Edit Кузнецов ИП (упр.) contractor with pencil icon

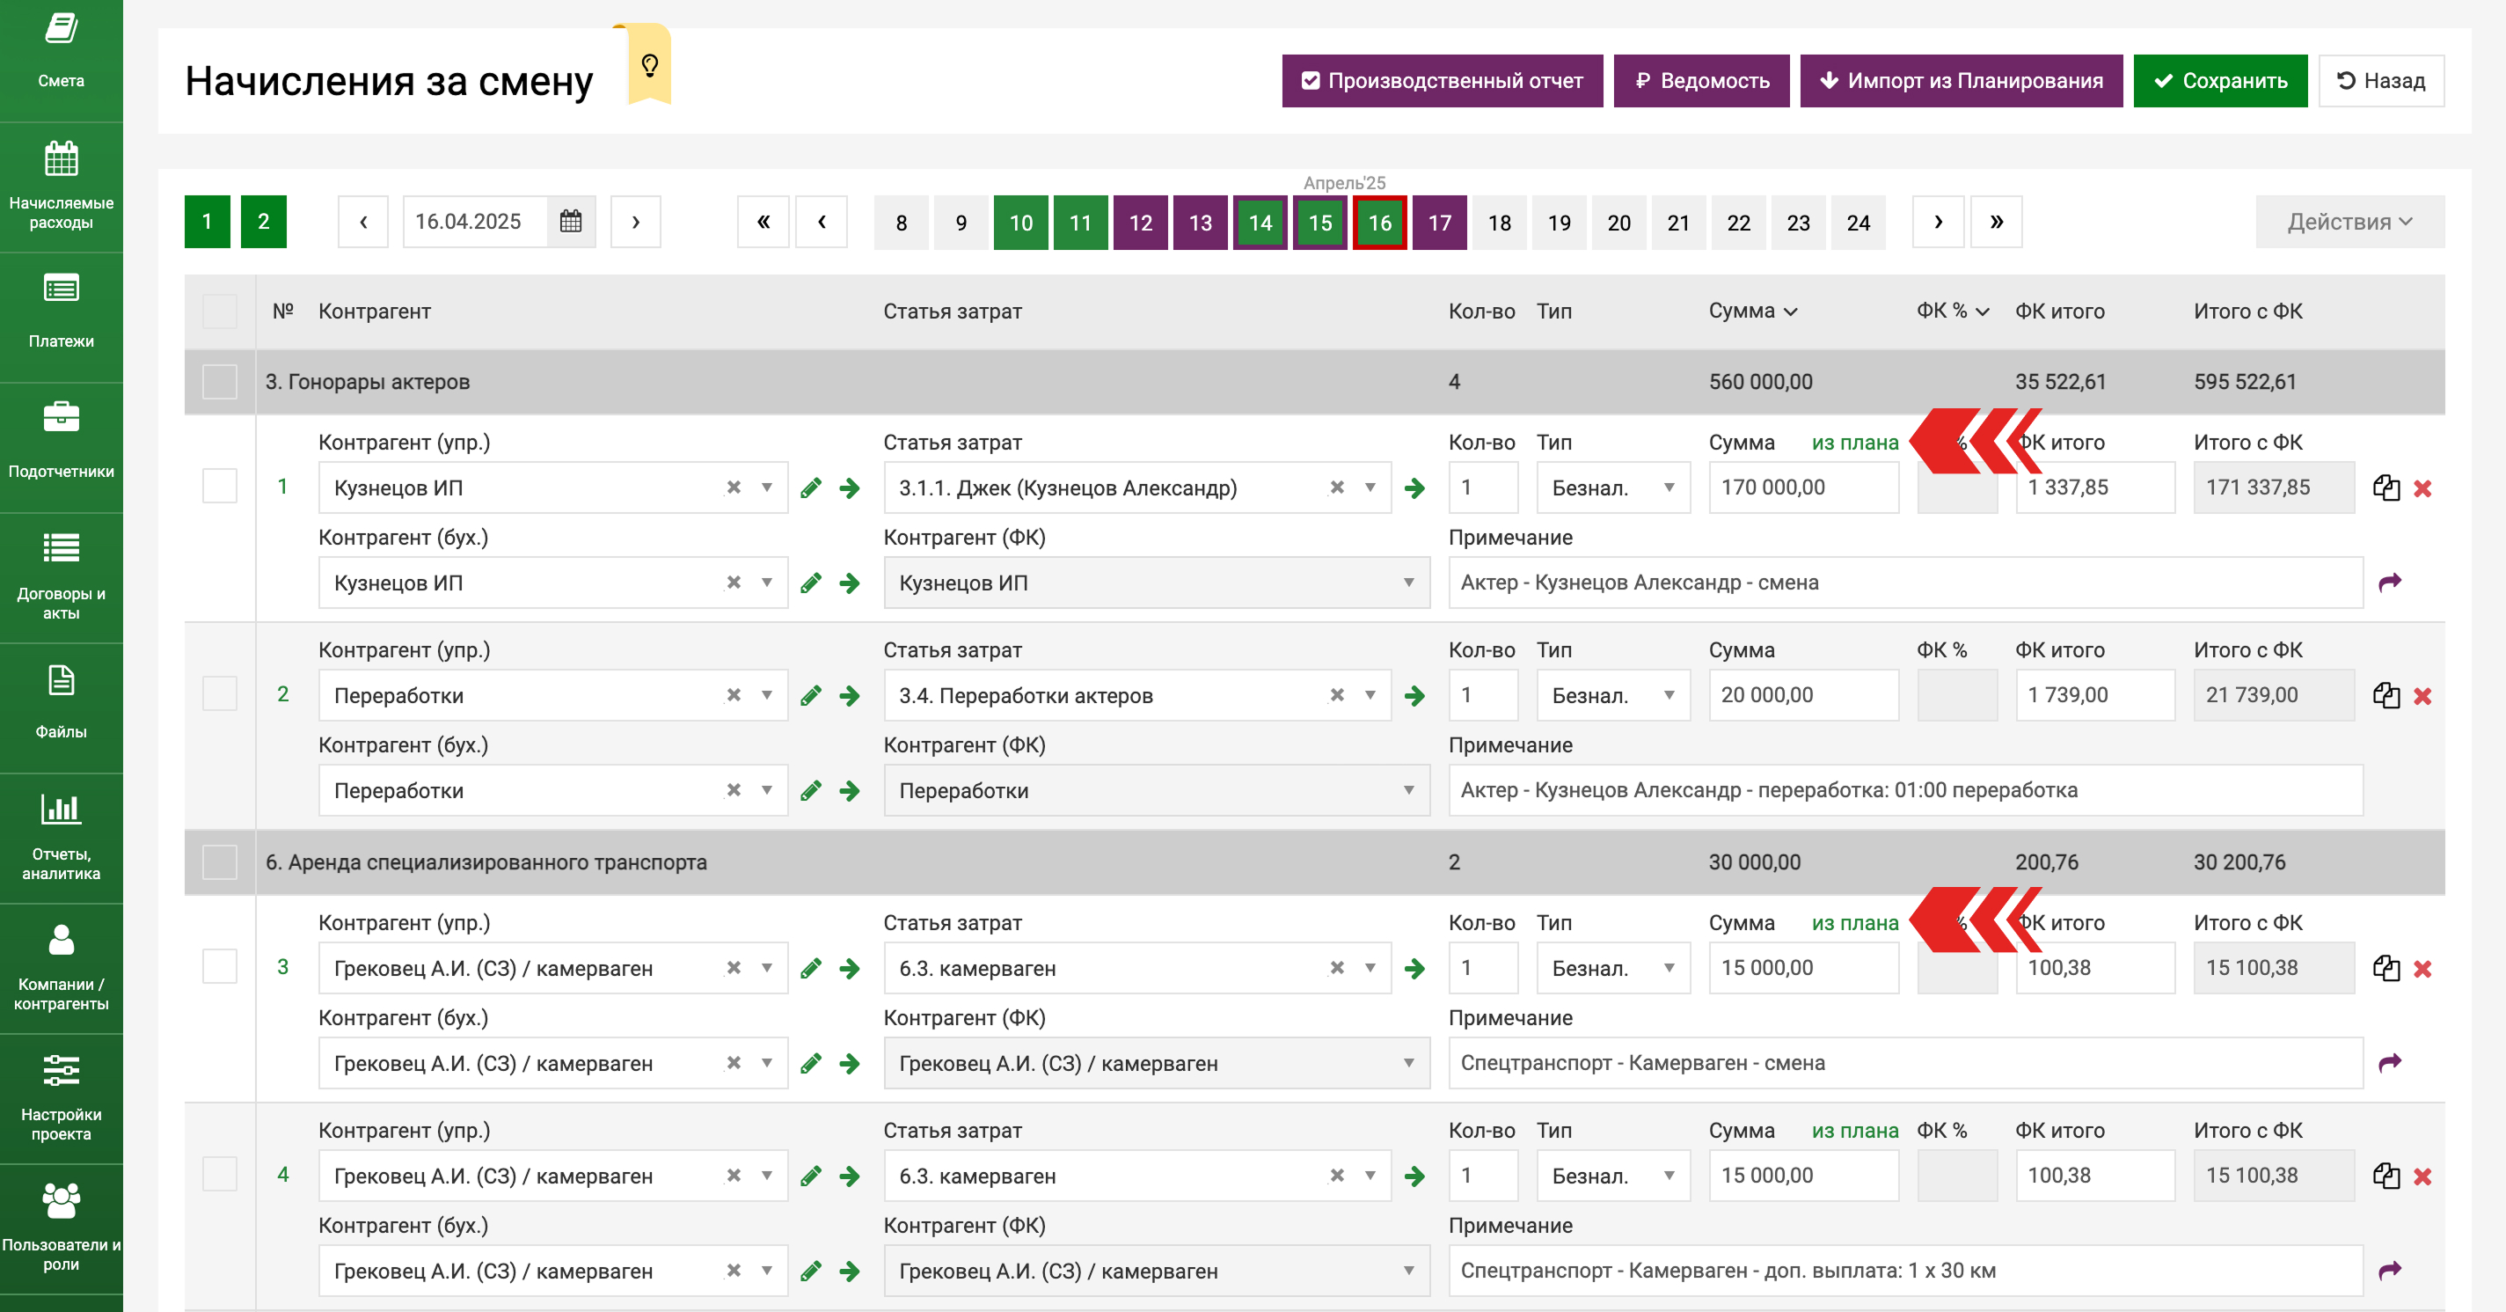(811, 487)
